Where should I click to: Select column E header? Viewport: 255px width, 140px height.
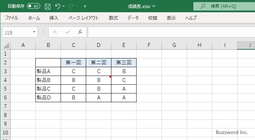[124, 45]
